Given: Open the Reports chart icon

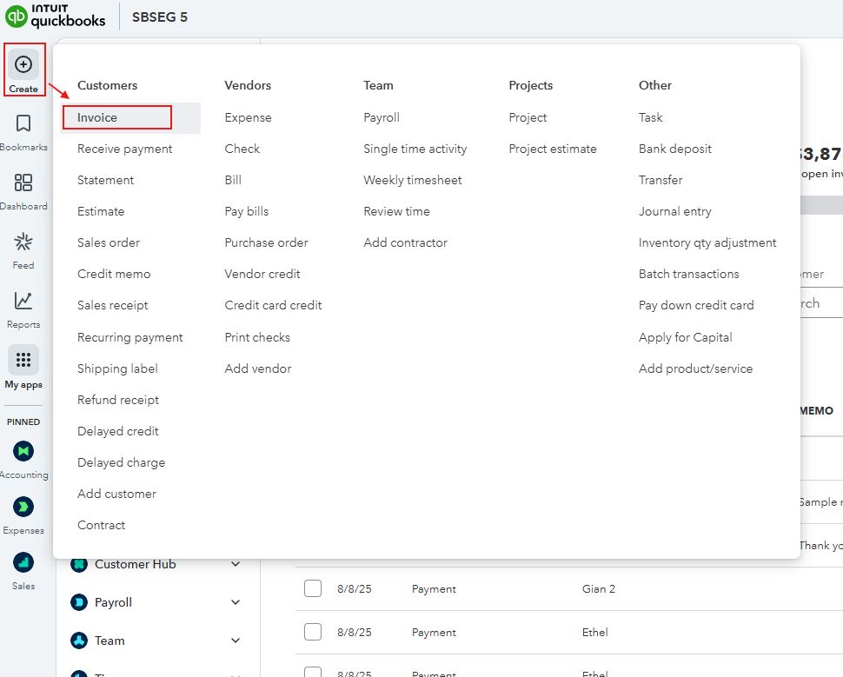Looking at the screenshot, I should click(x=23, y=301).
